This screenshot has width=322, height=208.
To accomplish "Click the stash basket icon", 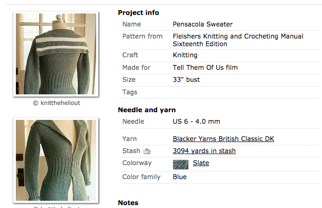I will pyautogui.click(x=147, y=151).
